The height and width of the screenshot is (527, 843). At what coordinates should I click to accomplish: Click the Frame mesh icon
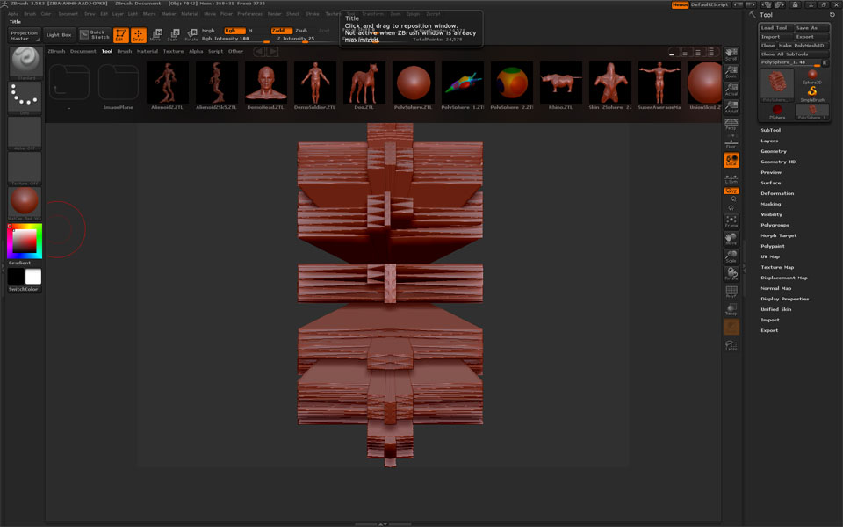pyautogui.click(x=731, y=221)
